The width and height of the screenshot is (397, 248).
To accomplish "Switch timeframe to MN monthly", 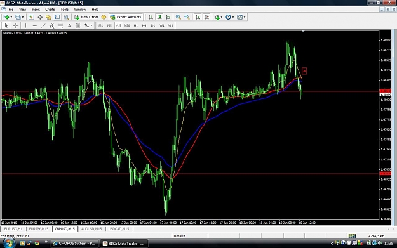I will tap(170, 25).
